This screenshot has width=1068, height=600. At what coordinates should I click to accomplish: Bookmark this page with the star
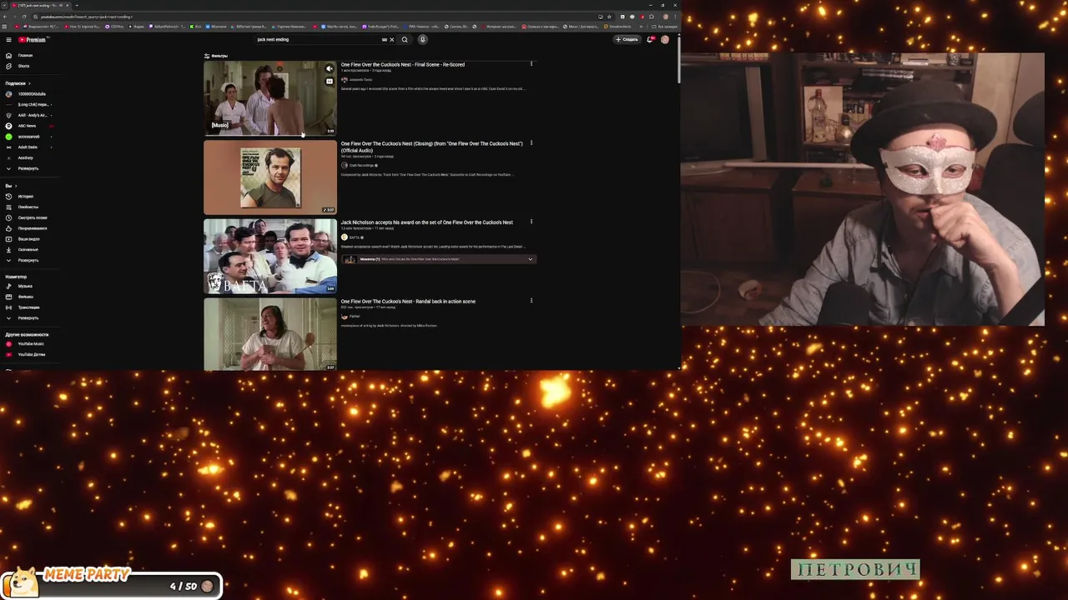pos(609,17)
